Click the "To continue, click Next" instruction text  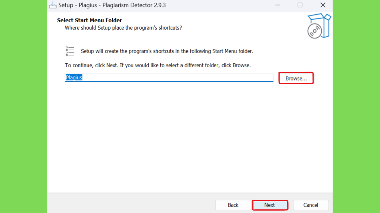(157, 65)
